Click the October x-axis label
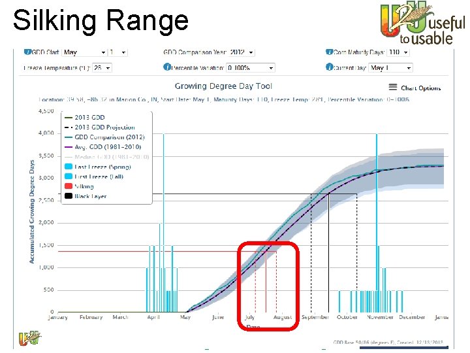The image size is (470, 353). coord(347,317)
